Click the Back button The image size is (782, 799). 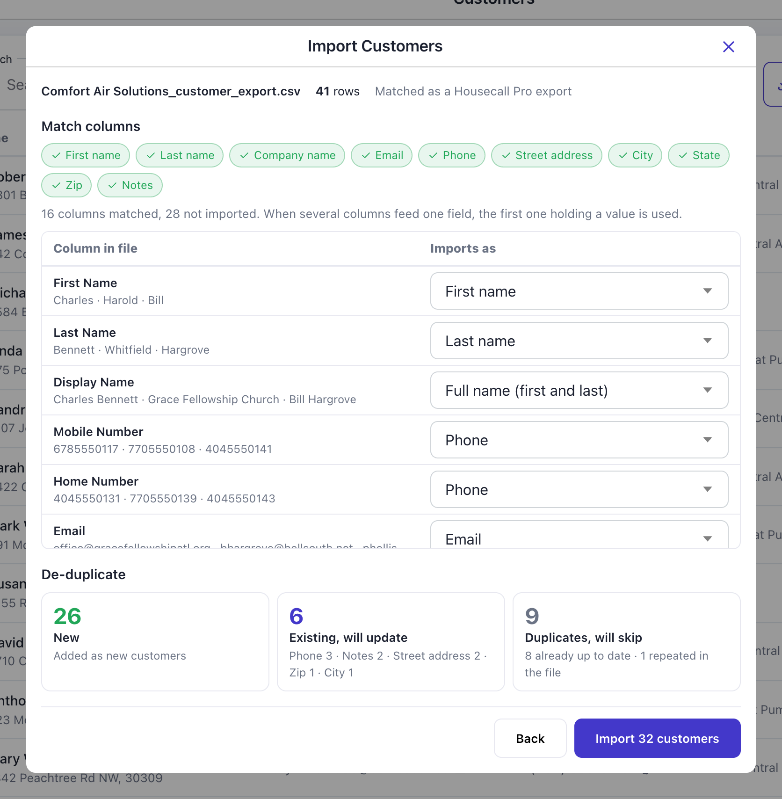(x=530, y=738)
